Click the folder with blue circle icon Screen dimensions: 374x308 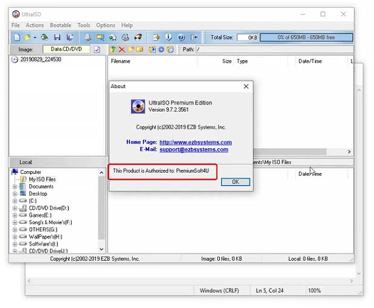click(170, 50)
